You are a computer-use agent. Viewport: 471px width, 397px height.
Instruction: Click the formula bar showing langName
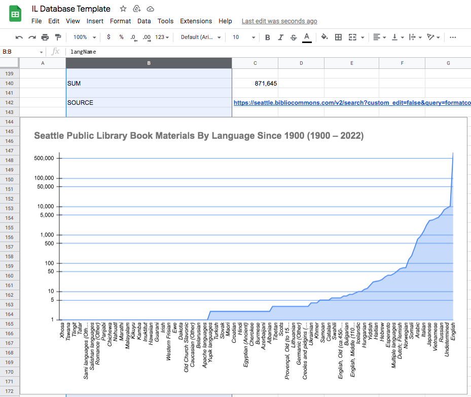pyautogui.click(x=267, y=52)
